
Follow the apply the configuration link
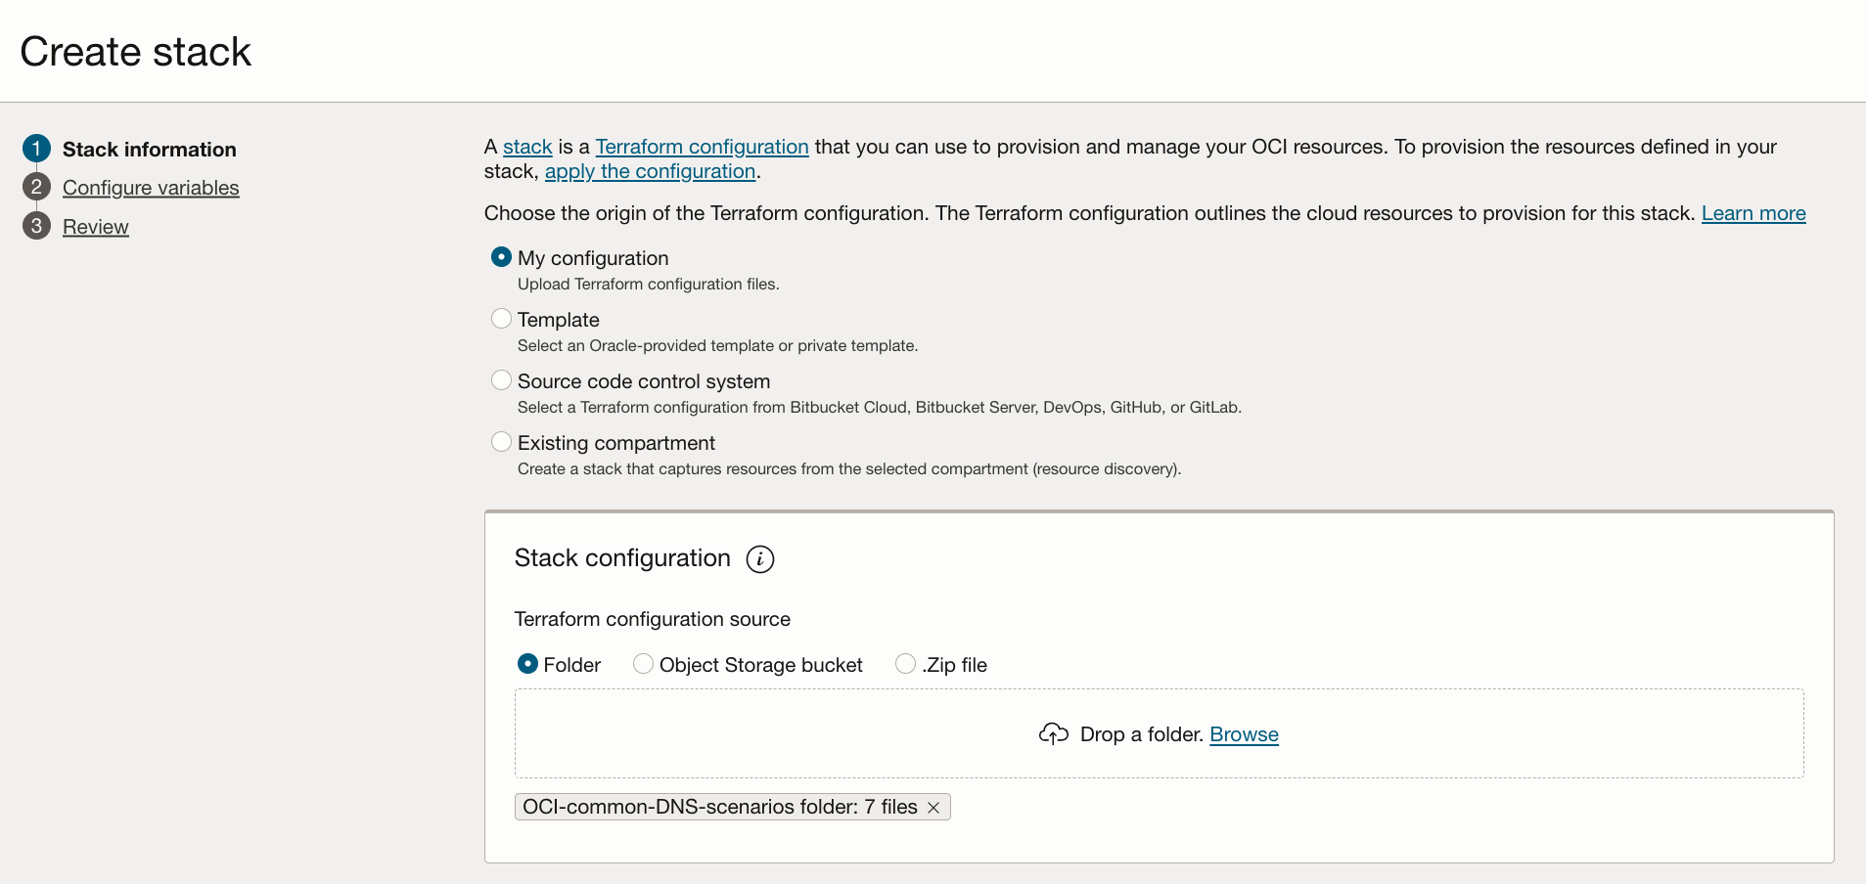click(x=650, y=171)
